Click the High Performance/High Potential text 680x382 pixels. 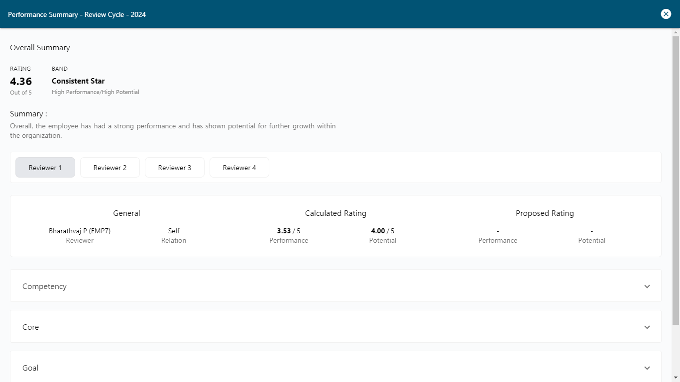pyautogui.click(x=96, y=92)
